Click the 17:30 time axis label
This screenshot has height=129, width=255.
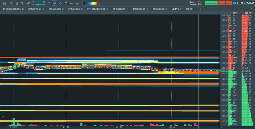pos(119,127)
